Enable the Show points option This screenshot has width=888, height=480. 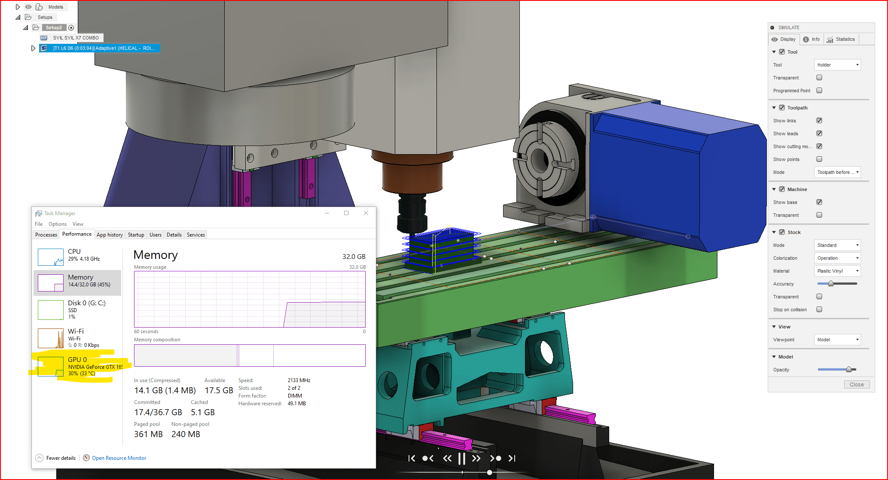point(819,159)
